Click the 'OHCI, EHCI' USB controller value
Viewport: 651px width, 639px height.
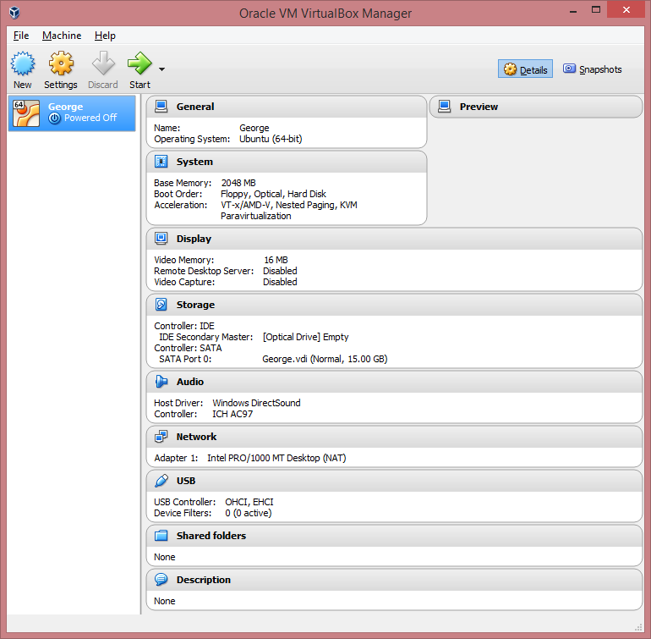(x=249, y=502)
